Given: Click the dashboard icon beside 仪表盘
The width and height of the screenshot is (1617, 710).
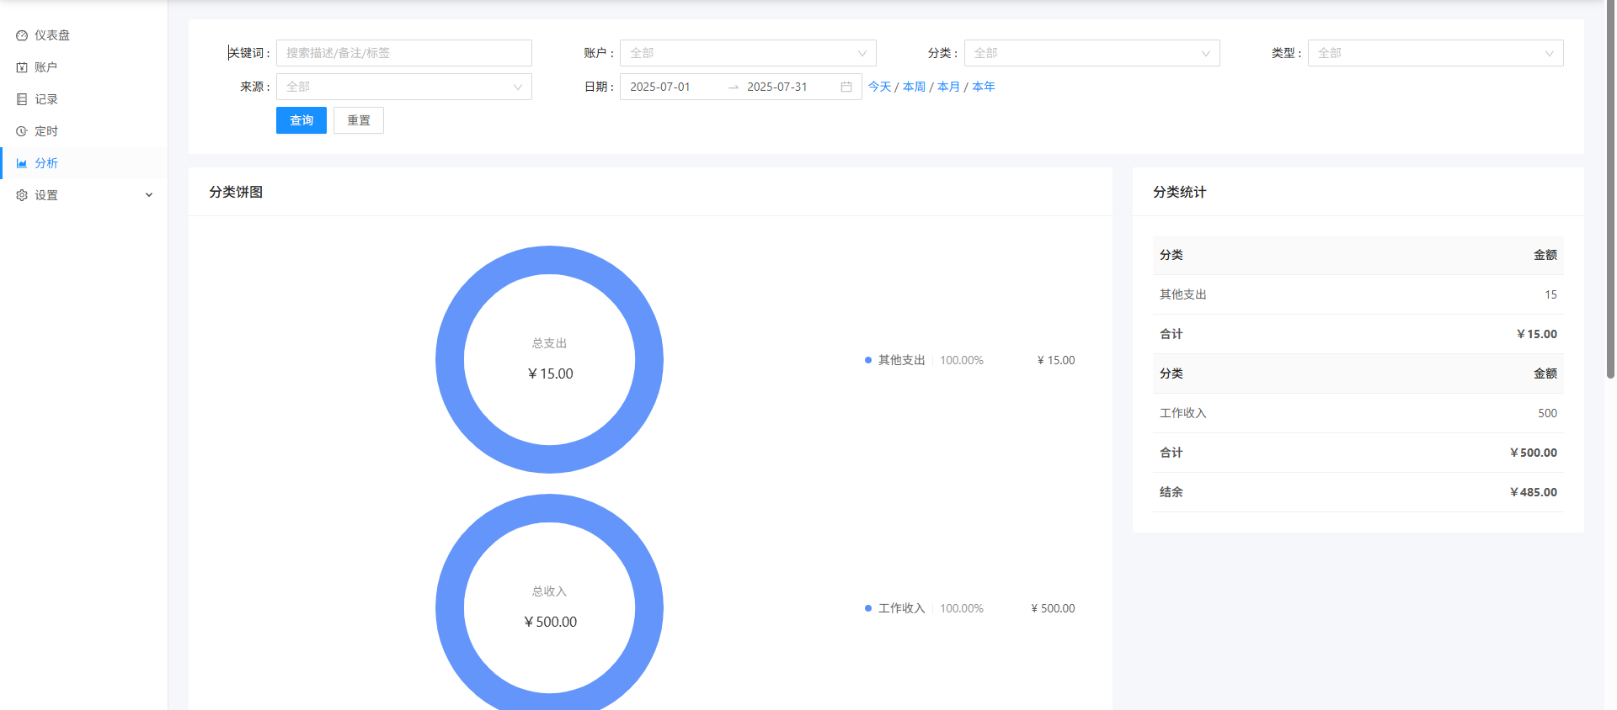Looking at the screenshot, I should click(x=22, y=35).
